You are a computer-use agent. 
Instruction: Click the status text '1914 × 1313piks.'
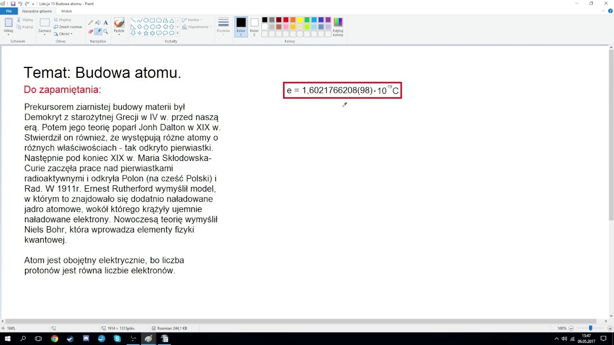click(x=121, y=328)
